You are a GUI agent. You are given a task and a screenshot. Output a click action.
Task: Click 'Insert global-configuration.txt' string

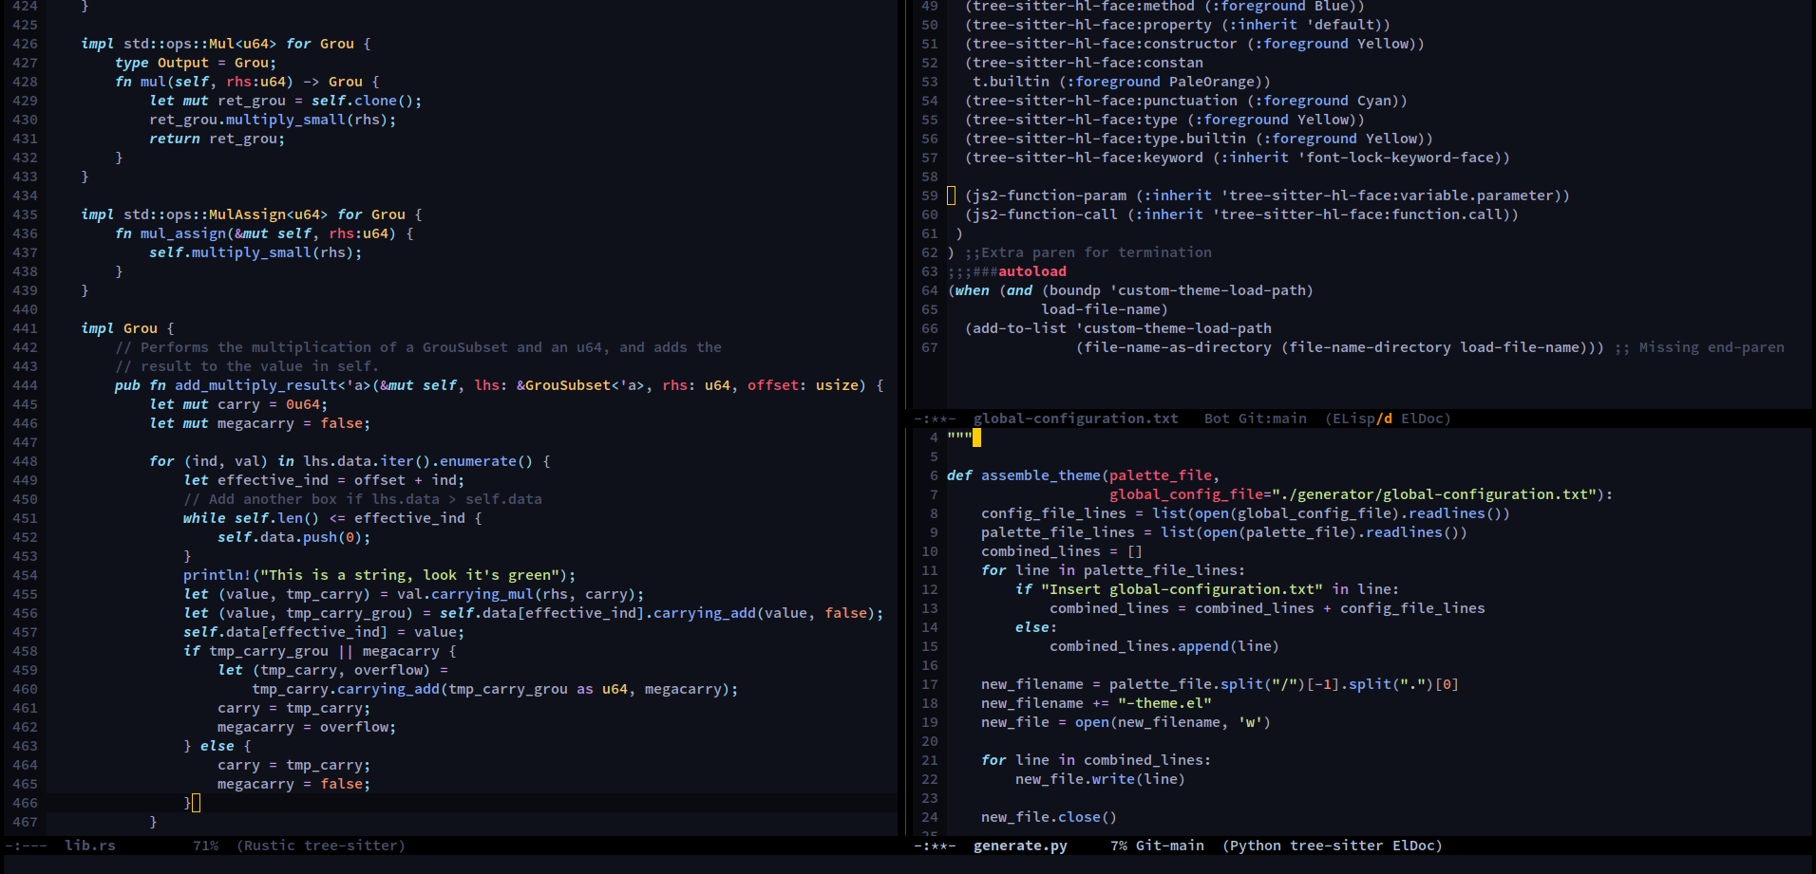[x=1182, y=589]
